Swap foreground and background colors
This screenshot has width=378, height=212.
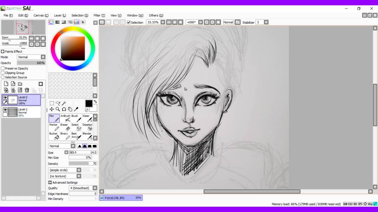(x=95, y=102)
